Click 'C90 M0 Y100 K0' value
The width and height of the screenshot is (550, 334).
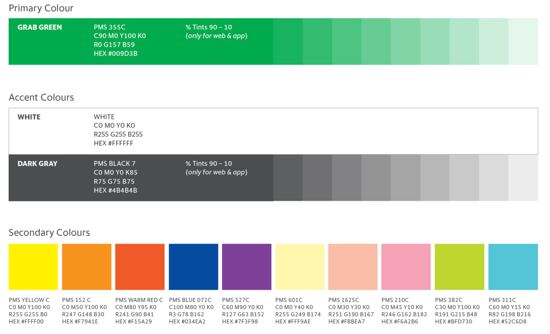[120, 36]
